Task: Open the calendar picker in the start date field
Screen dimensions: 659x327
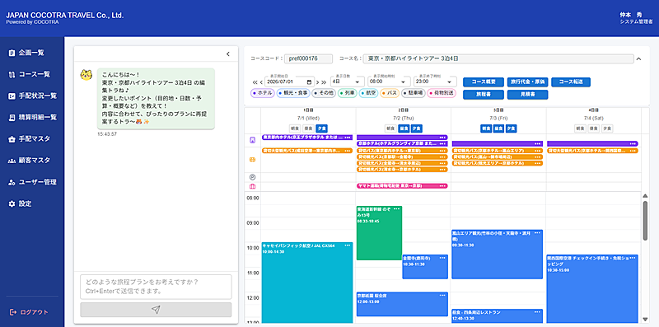Action: coord(310,82)
